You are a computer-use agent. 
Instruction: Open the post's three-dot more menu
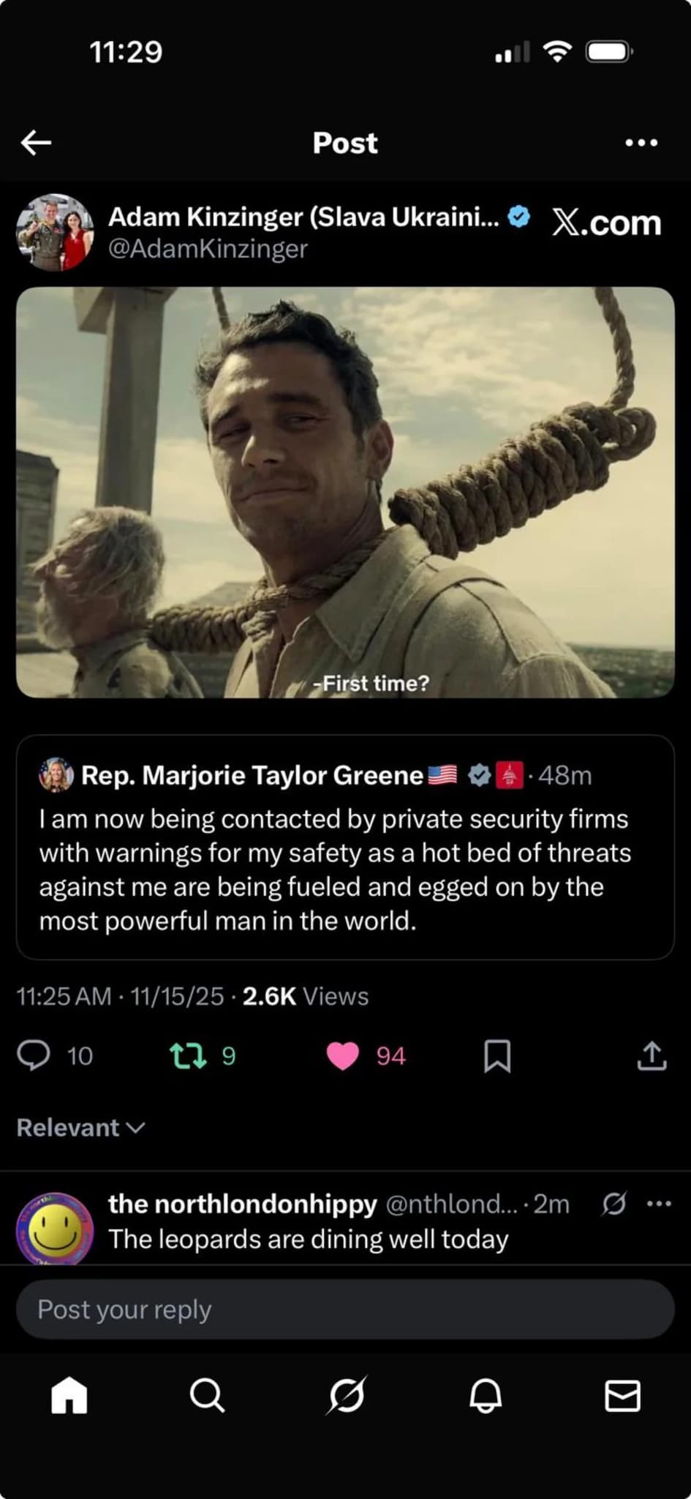[x=641, y=143]
